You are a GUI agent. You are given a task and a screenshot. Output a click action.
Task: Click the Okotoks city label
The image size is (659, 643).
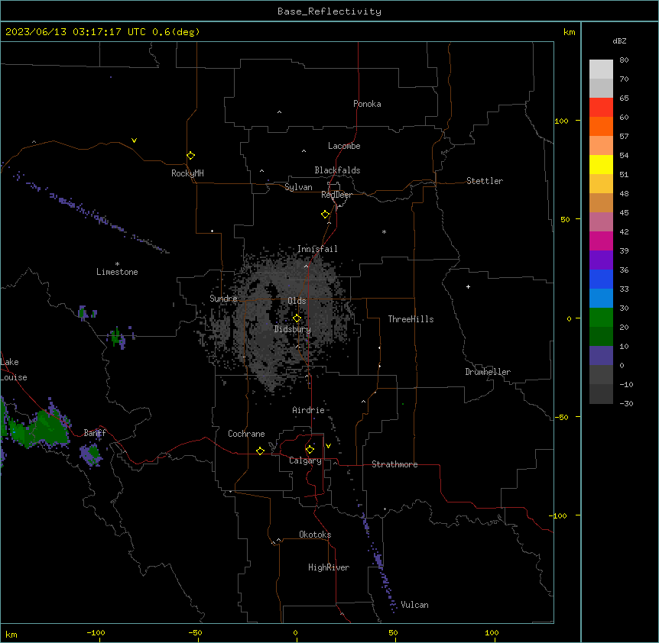click(x=315, y=535)
